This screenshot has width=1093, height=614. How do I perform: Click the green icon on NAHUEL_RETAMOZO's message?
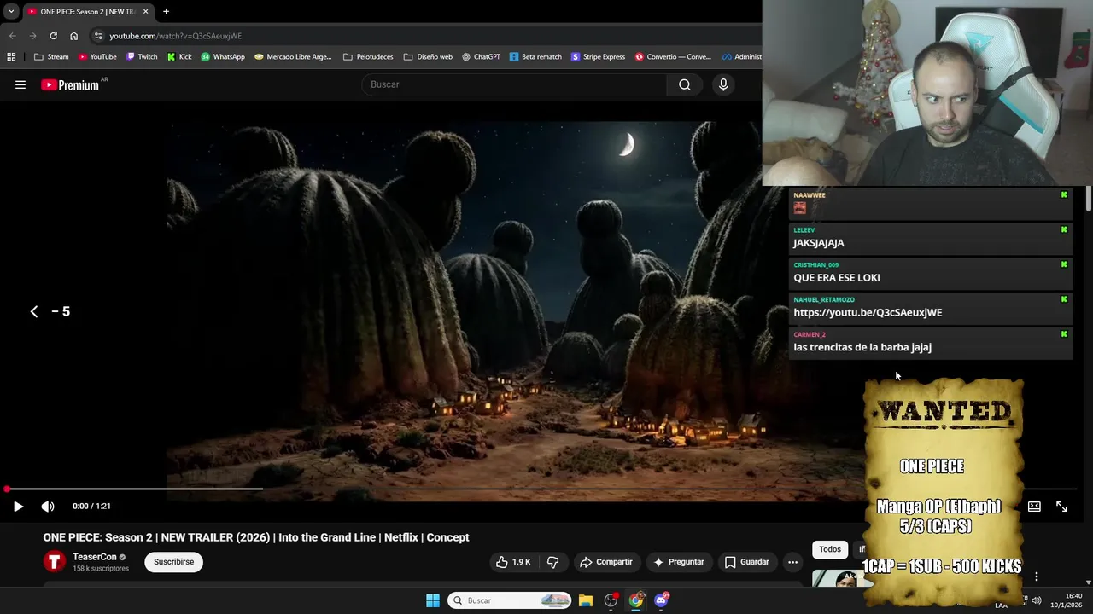1064,299
